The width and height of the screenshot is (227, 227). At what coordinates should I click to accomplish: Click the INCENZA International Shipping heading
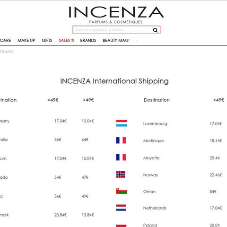[114, 81]
